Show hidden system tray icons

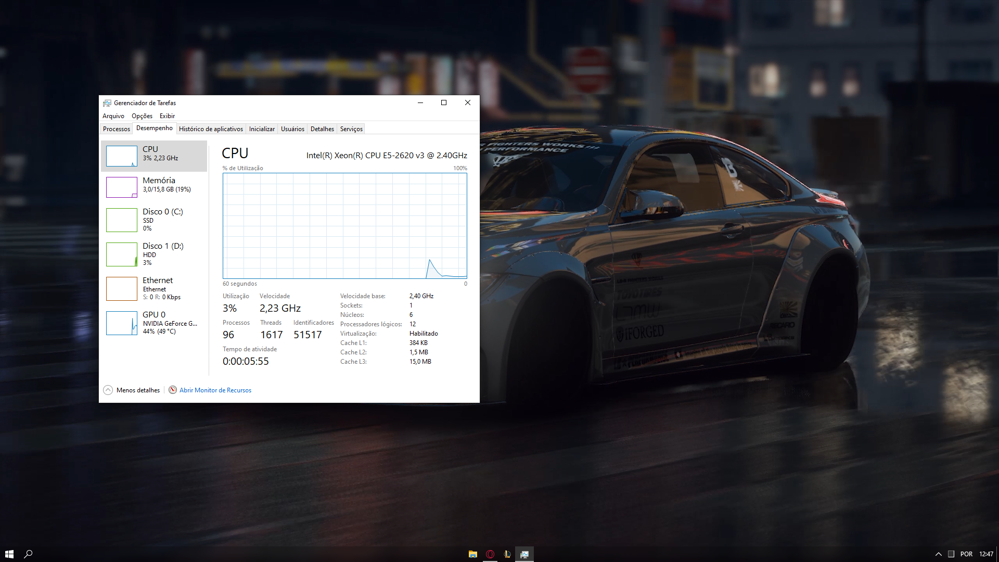(x=939, y=554)
